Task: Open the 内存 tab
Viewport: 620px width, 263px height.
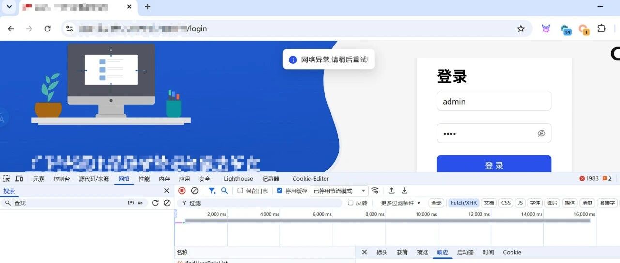Action: tap(164, 179)
